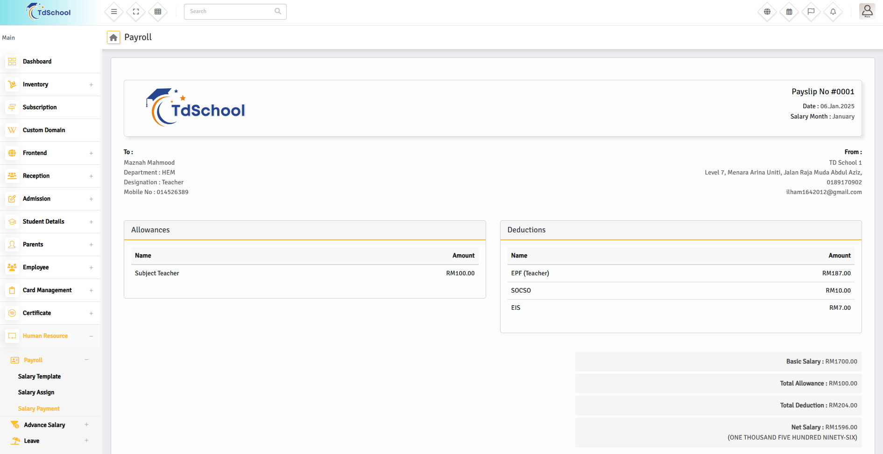This screenshot has height=454, width=883.
Task: Open the user profile avatar
Action: coord(867,11)
